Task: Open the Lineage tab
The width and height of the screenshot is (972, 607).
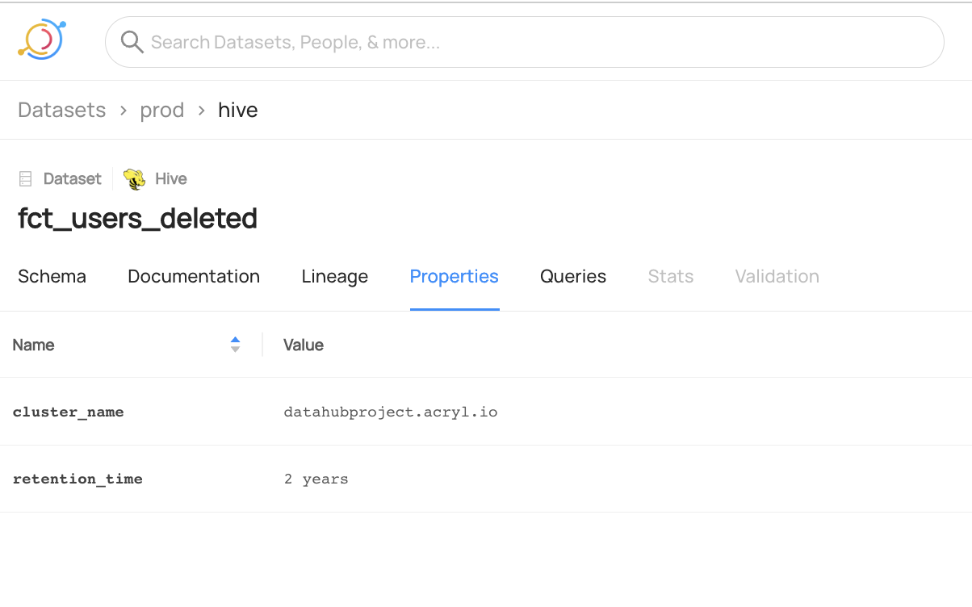Action: coord(334,276)
